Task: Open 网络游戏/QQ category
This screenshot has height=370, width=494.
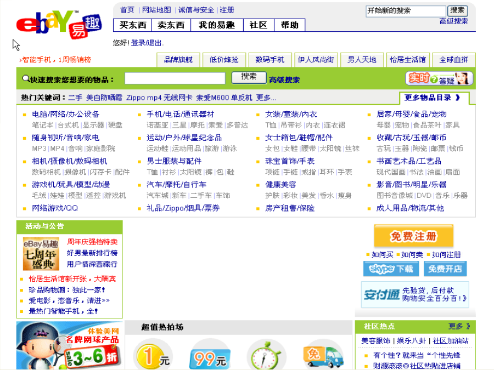Action: pos(55,208)
